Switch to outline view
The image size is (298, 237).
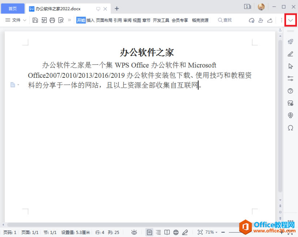coord(158,232)
